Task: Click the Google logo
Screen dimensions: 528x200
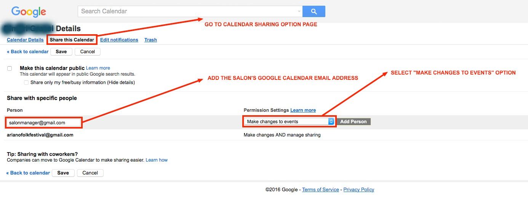Action: (x=29, y=12)
